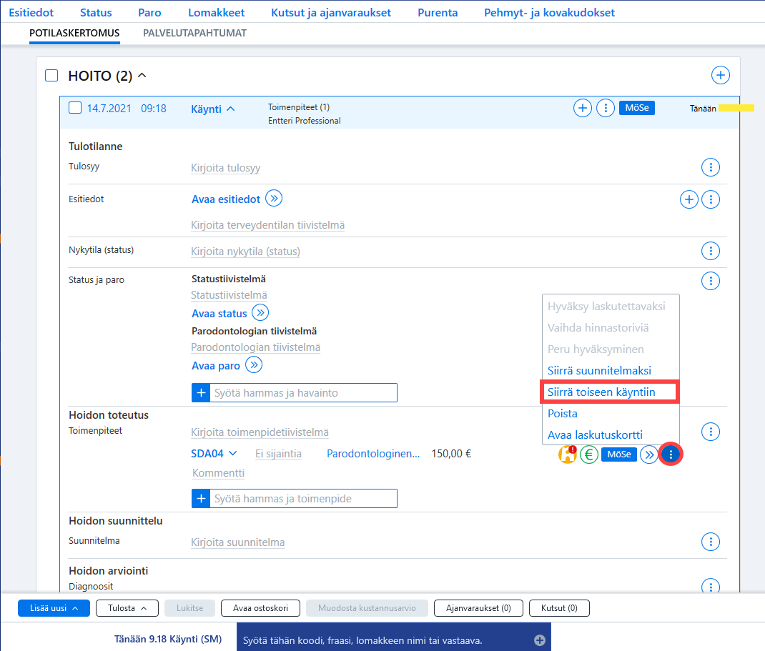
Task: Open the Lisää uusi dropdown button
Action: pos(54,608)
